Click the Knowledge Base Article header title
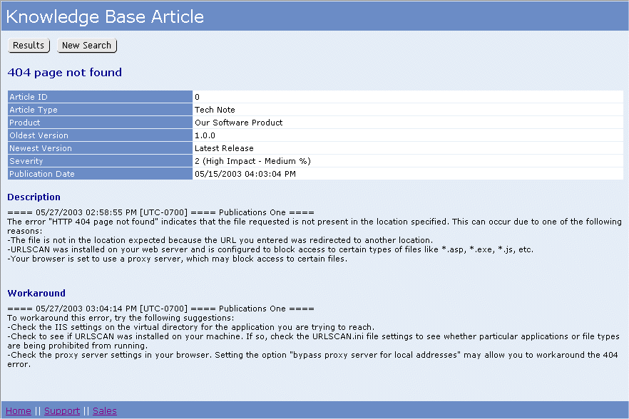 tap(105, 16)
